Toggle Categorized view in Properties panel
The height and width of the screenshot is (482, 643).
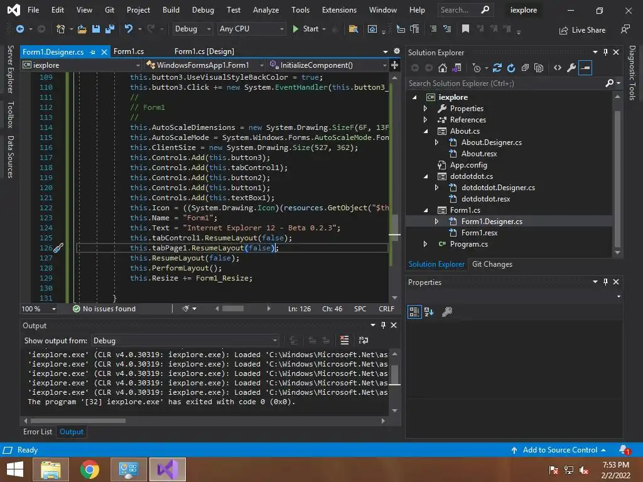coord(414,312)
